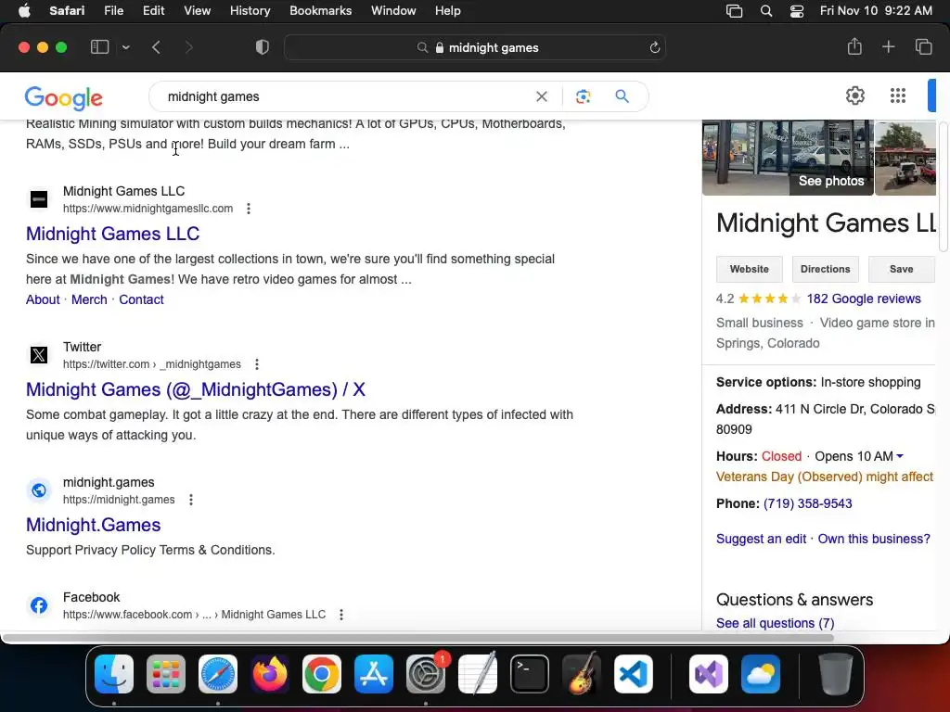
Task: Open the View menu
Action: [x=197, y=11]
